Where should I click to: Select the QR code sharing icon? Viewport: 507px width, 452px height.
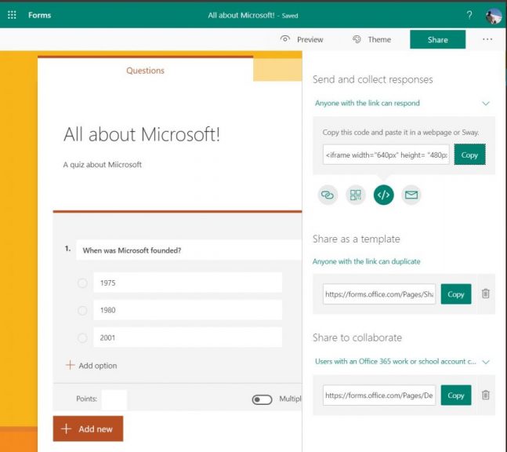tap(355, 195)
